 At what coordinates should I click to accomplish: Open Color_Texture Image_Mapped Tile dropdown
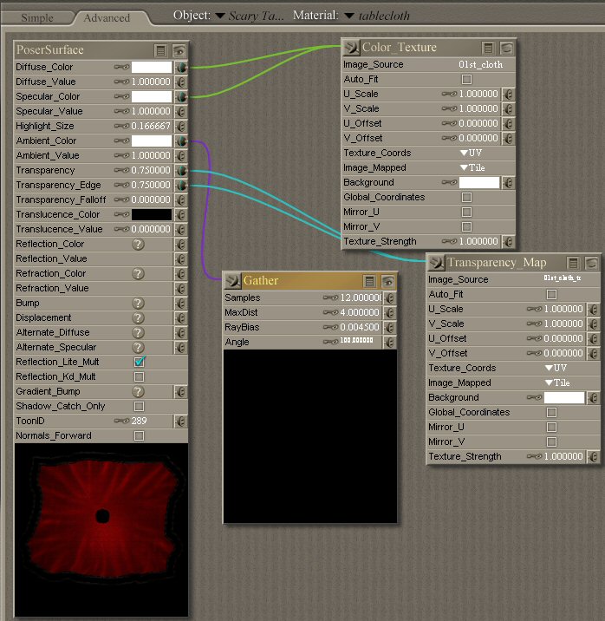pos(472,167)
